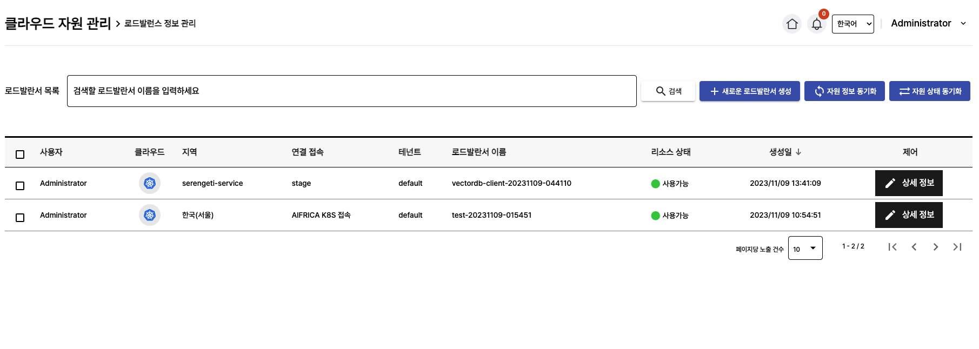979x349 pixels.
Task: Expand the Administrator account menu
Action: click(x=928, y=23)
